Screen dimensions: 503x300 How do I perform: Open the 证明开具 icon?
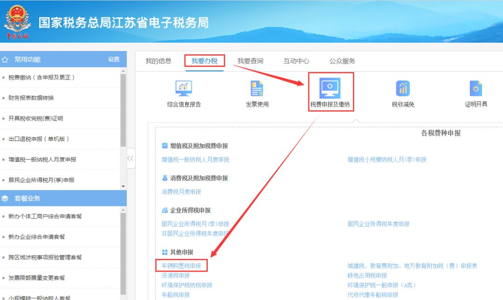pyautogui.click(x=476, y=88)
